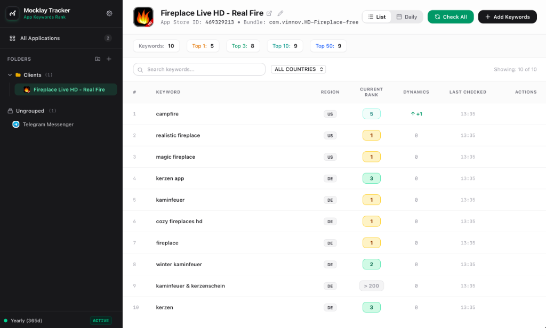Open app in store via external-link icon
546x328 pixels.
[x=269, y=13]
